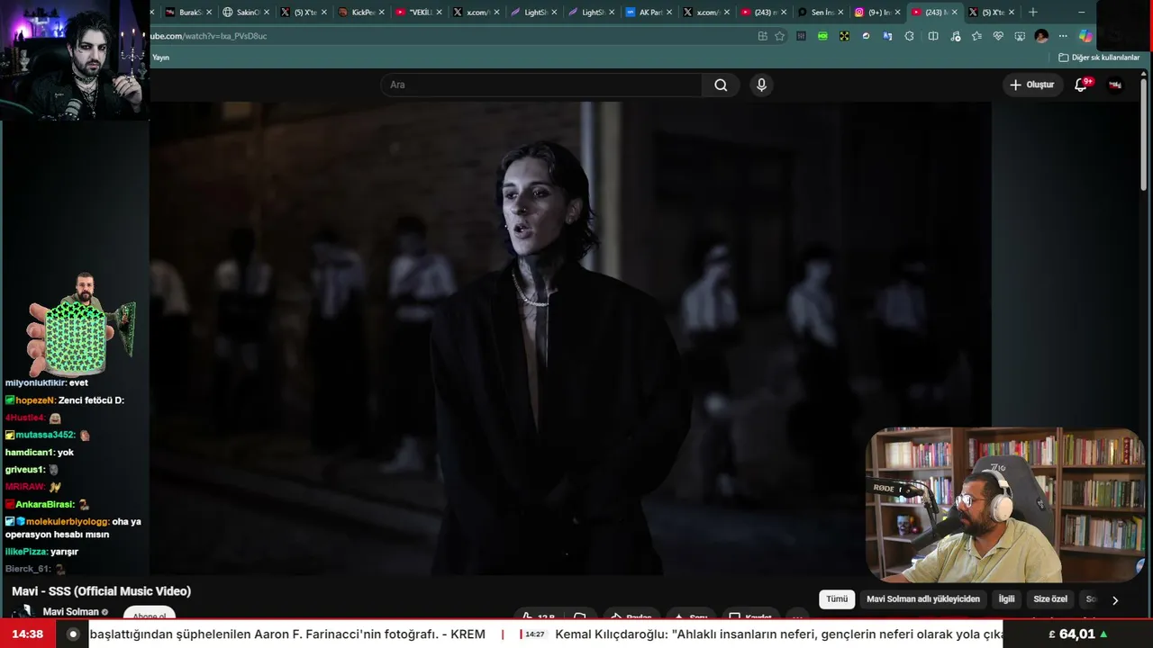This screenshot has height=648, width=1153.
Task: Close the KickPer tab
Action: pyautogui.click(x=382, y=13)
